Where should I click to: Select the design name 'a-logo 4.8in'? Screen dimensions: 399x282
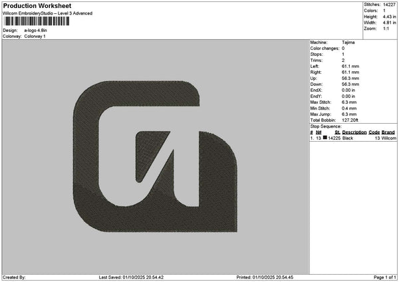click(36, 31)
